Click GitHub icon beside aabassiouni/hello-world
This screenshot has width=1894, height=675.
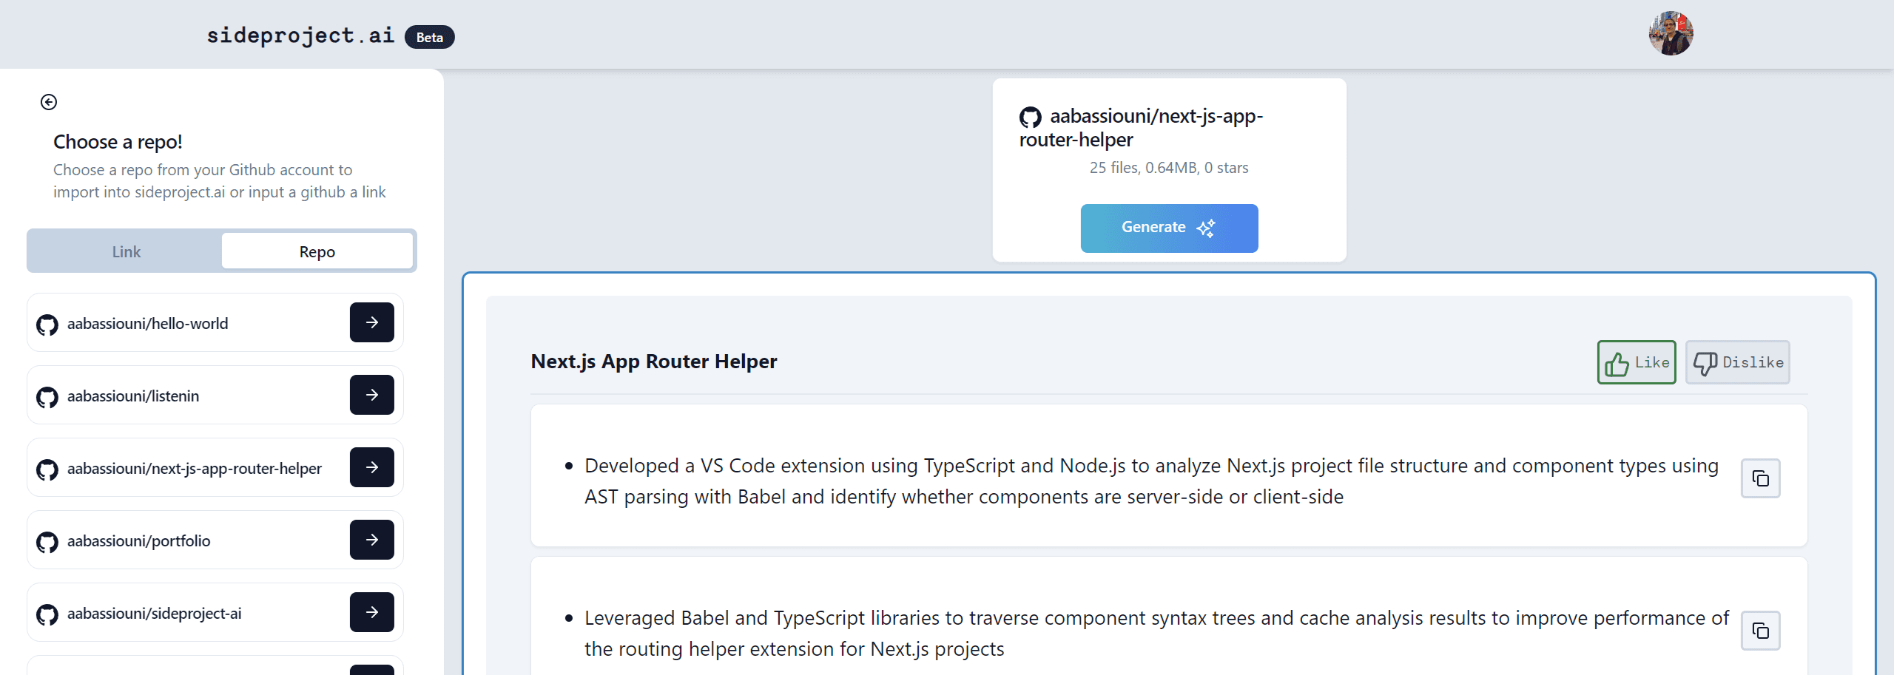click(47, 325)
